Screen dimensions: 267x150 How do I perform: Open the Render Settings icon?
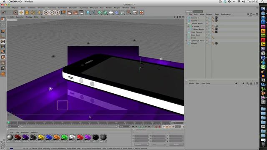click(x=82, y=12)
